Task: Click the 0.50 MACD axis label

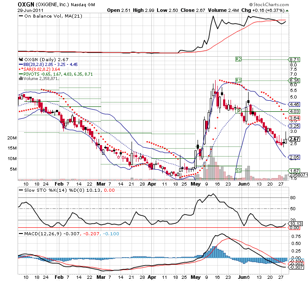Action: point(296,244)
